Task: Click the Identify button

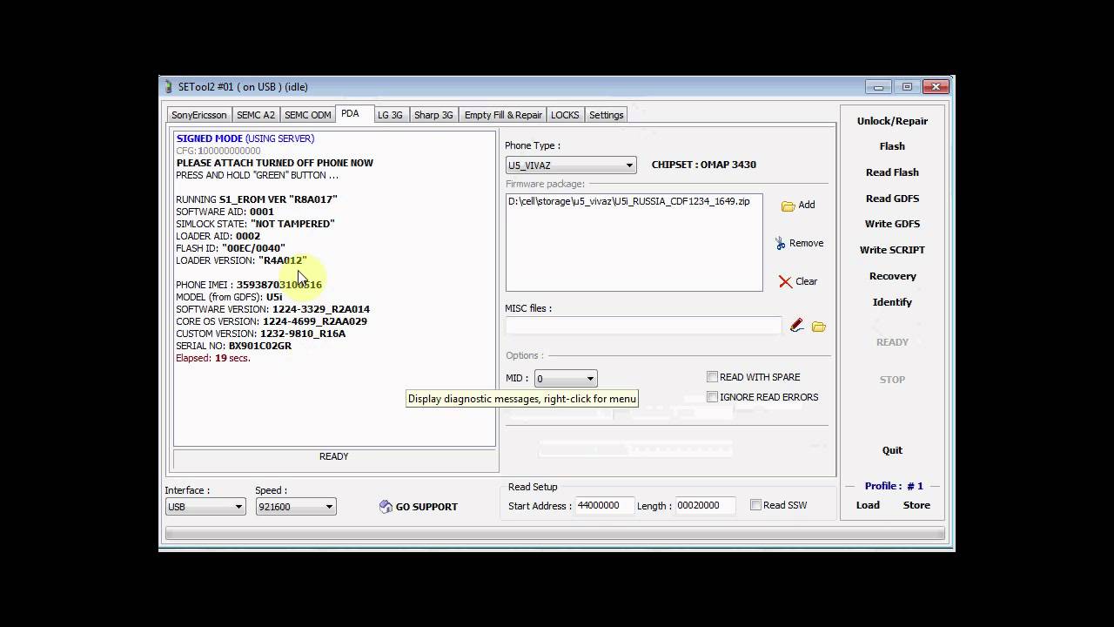Action: (x=892, y=302)
